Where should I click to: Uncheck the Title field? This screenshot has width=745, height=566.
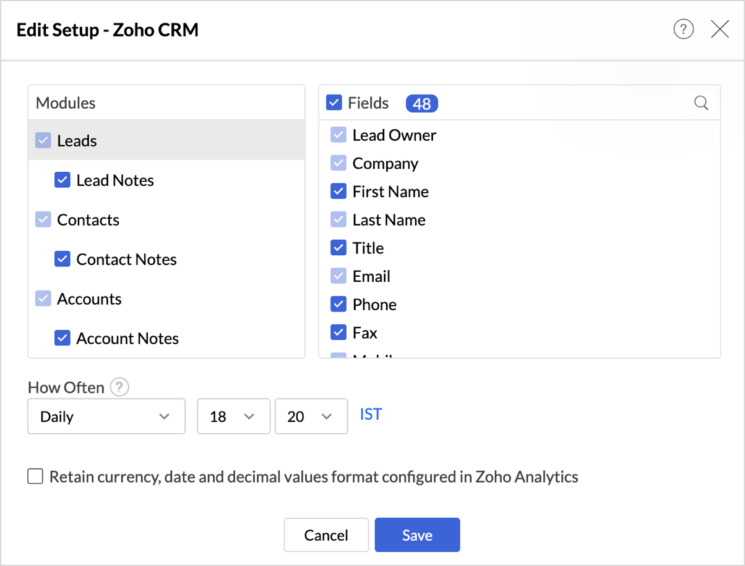coord(338,248)
